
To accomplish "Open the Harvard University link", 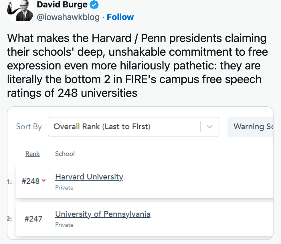I will point(89,177).
